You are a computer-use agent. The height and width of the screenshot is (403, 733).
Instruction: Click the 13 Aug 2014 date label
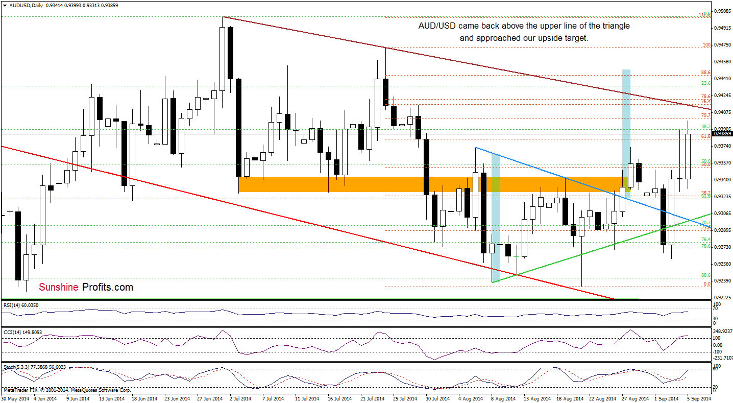536,398
